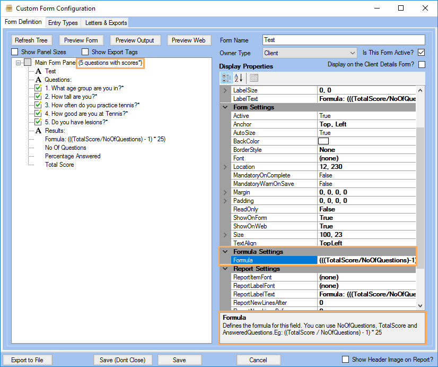Expand the Margin property
Image resolution: width=438 pixels, height=367 pixels.
pos(225,192)
